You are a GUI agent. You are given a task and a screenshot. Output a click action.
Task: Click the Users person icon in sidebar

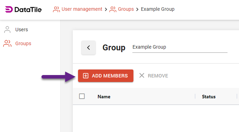coord(7,30)
